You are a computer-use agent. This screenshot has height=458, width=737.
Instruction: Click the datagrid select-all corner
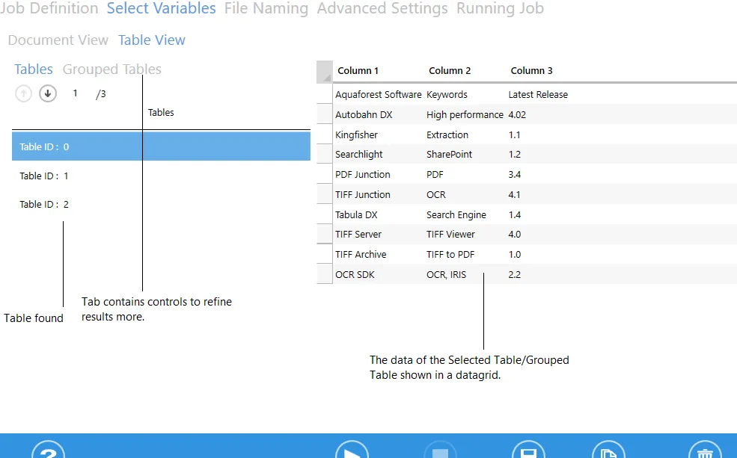tap(325, 72)
